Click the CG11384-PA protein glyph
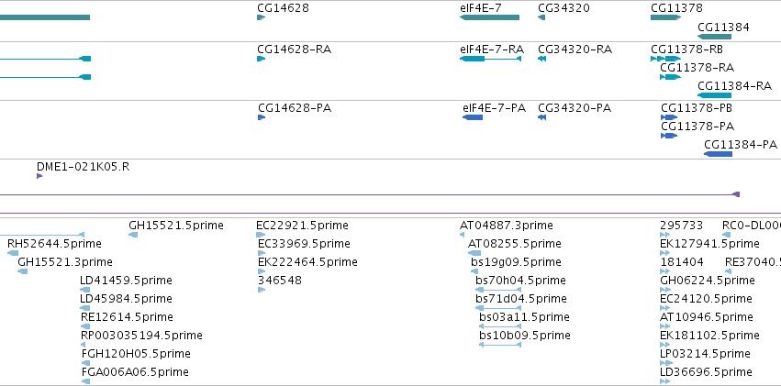Viewport: 781px width, 386px height. pyautogui.click(x=718, y=154)
